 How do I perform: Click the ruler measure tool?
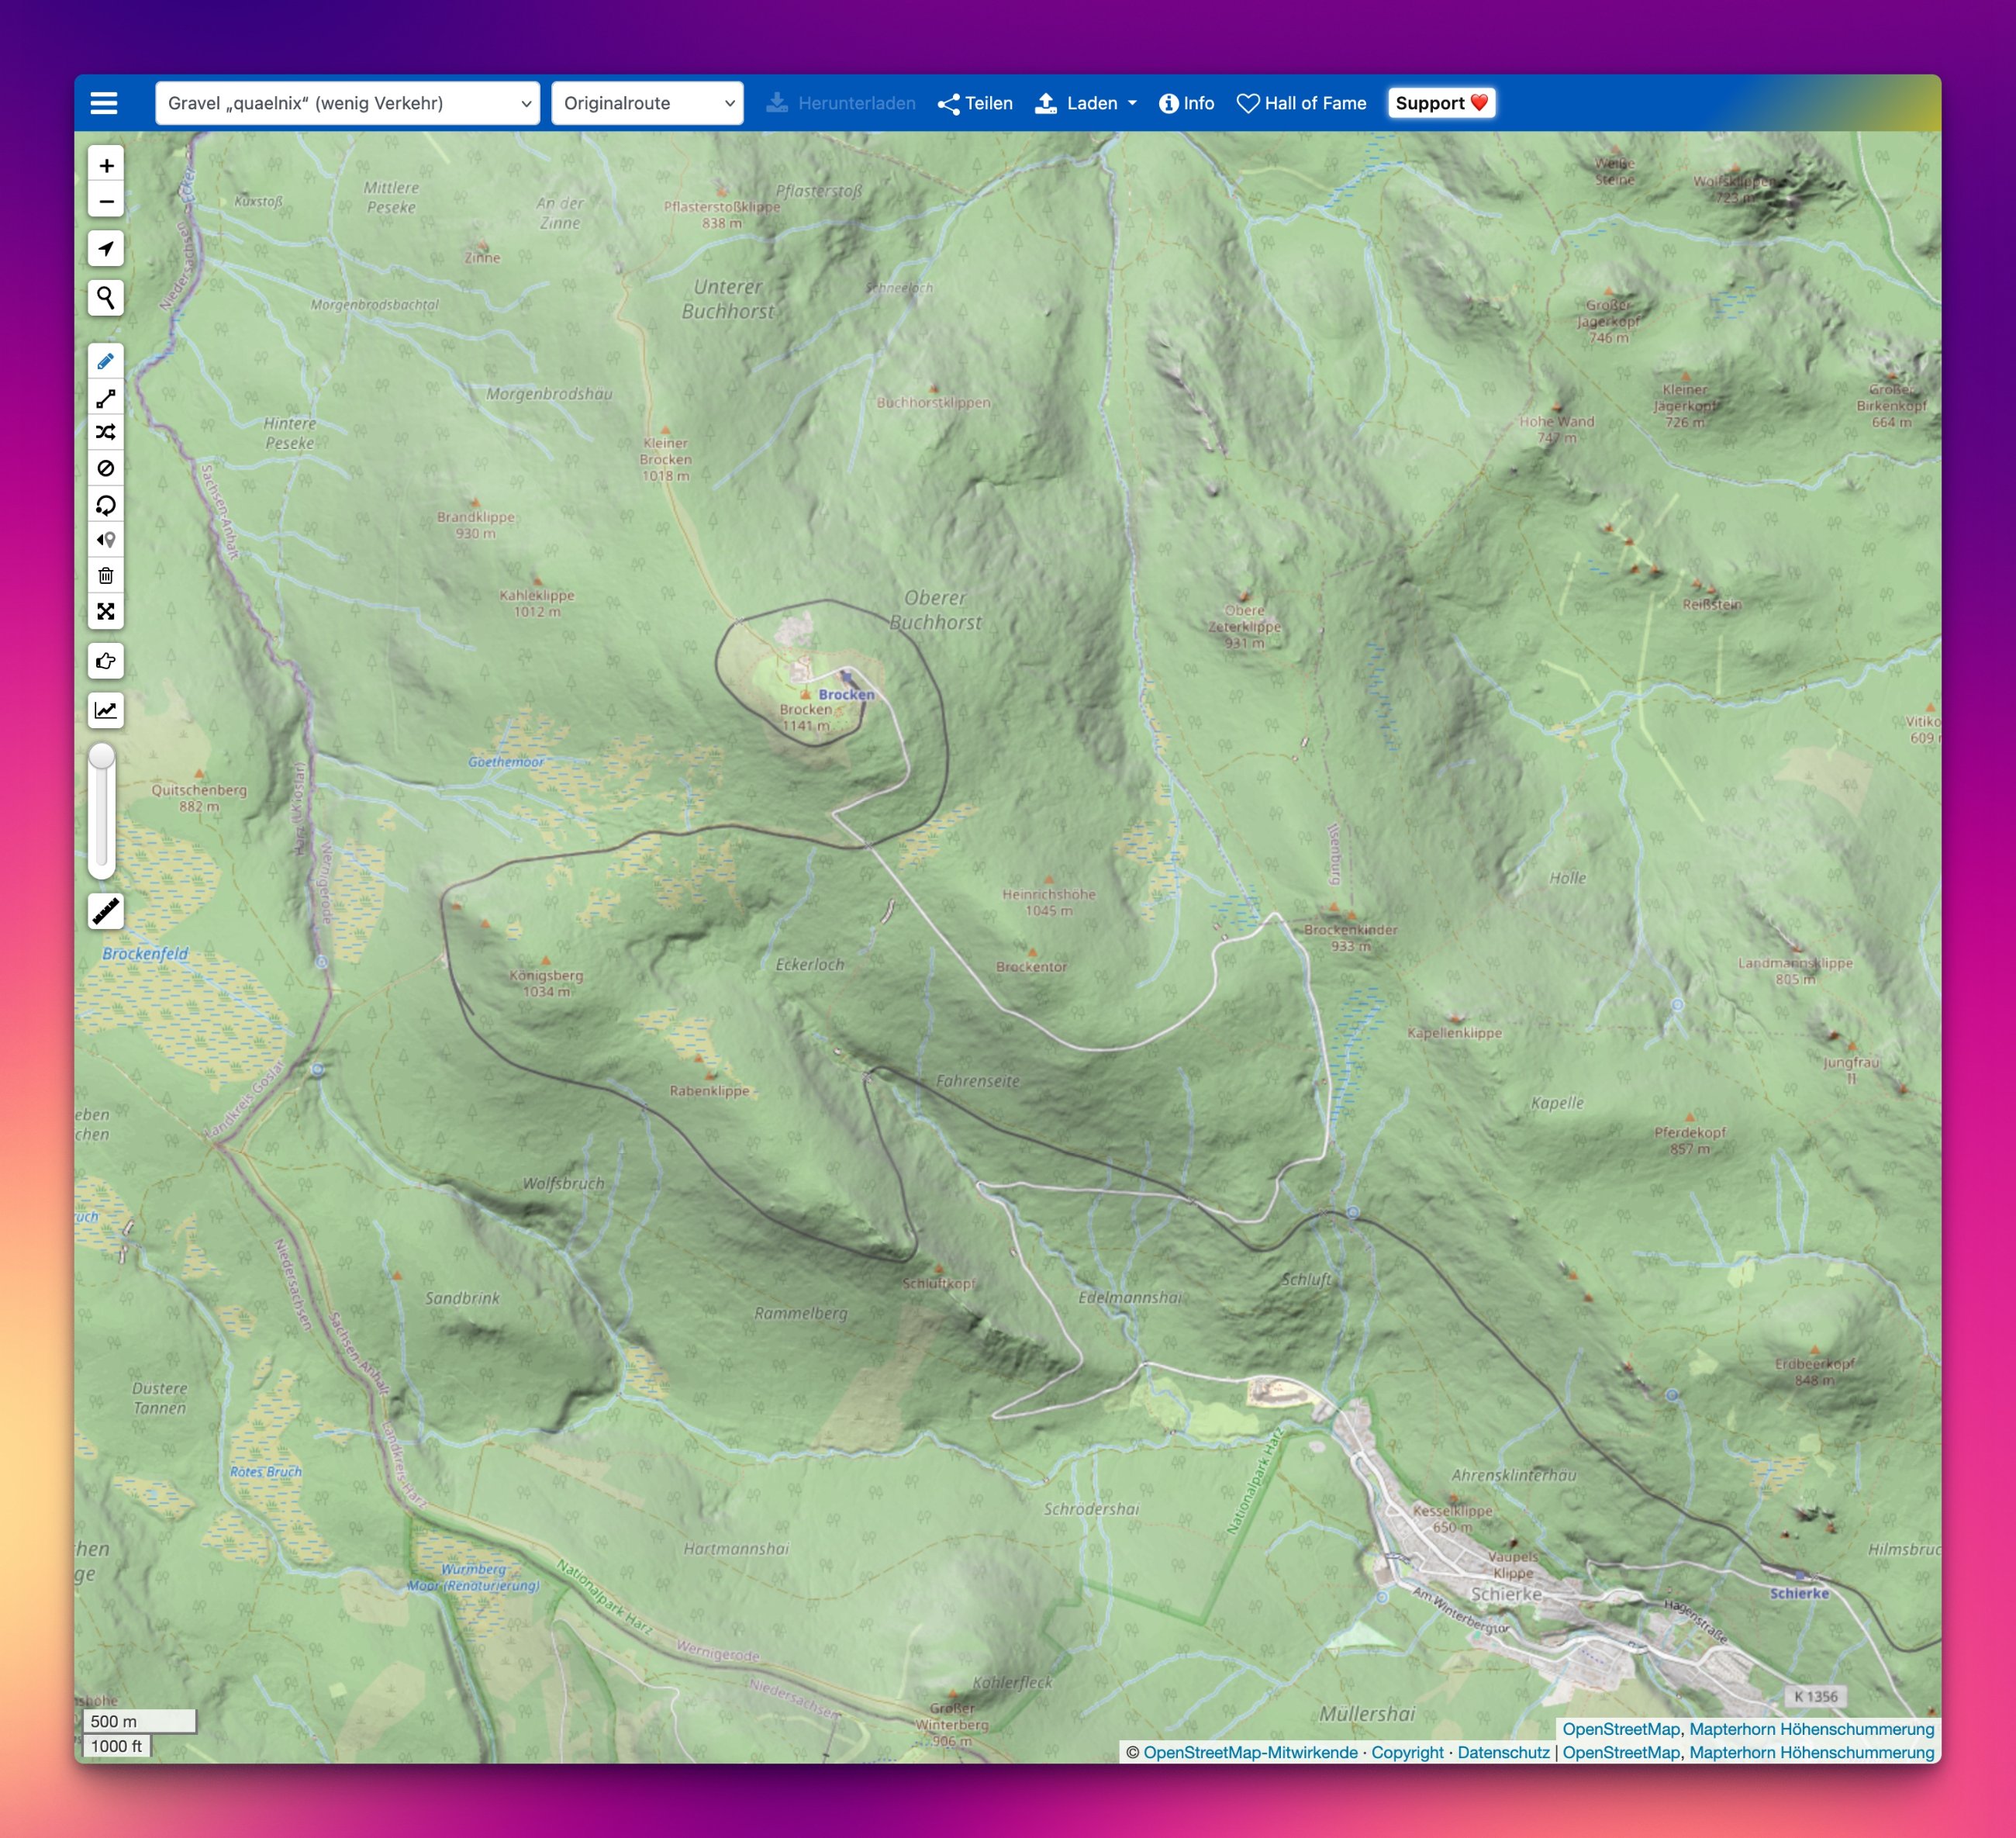coord(106,911)
